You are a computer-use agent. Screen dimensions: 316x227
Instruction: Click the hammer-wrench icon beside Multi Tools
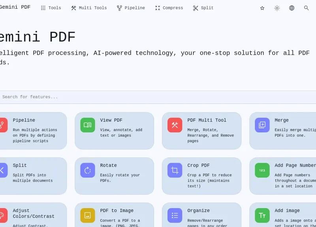(73, 8)
